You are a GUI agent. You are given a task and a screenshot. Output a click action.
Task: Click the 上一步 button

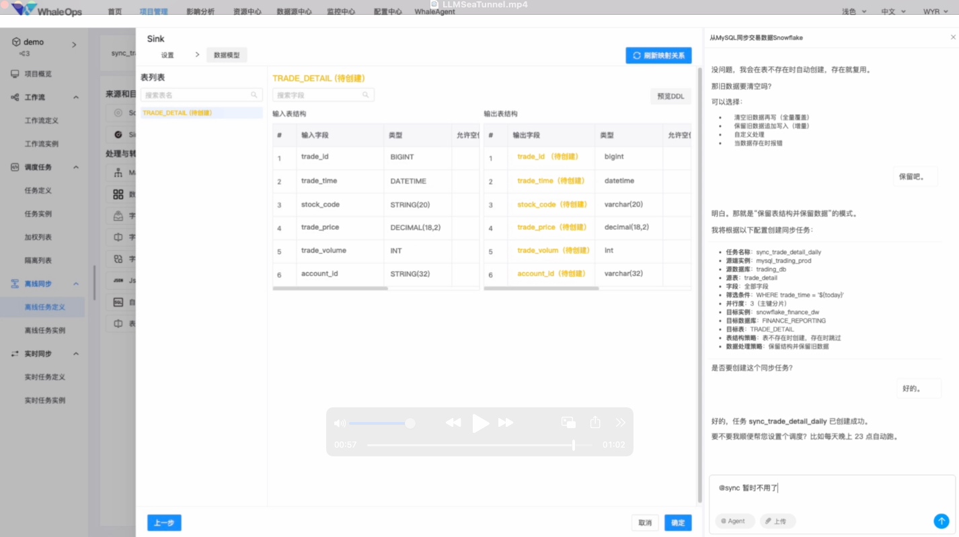[x=164, y=523]
